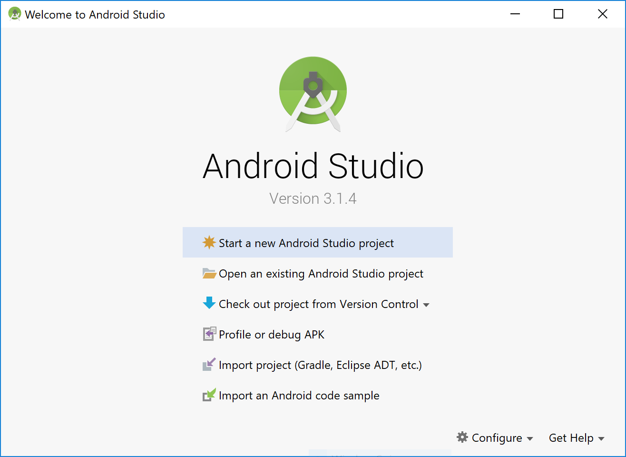Image resolution: width=626 pixels, height=457 pixels.
Task: Click the blue download arrow for Version Control
Action: [x=209, y=304]
